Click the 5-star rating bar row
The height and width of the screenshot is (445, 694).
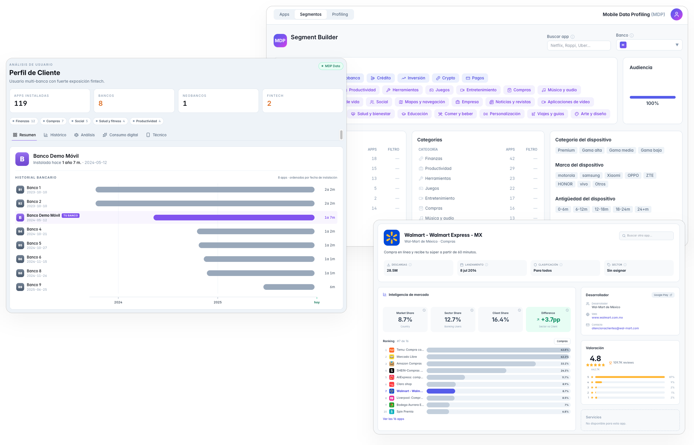[x=630, y=377]
